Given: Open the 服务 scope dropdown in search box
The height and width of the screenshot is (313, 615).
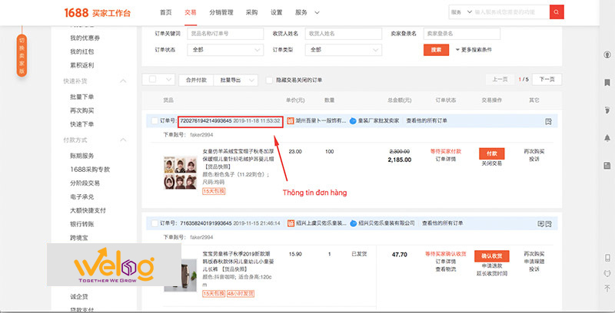Looking at the screenshot, I should click(x=461, y=12).
